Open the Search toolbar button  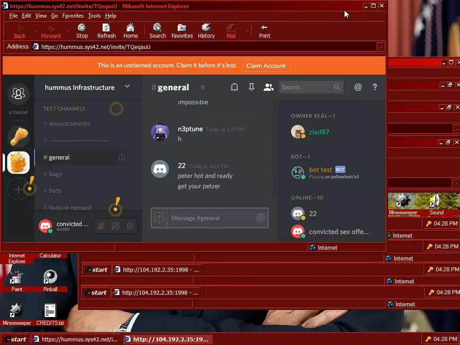[158, 31]
